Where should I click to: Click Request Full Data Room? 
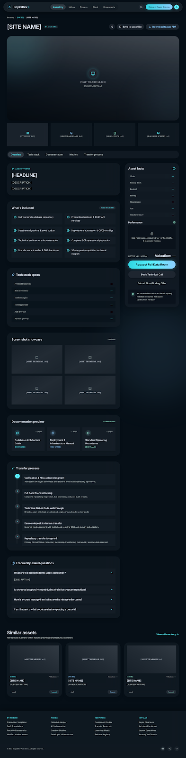(152, 265)
